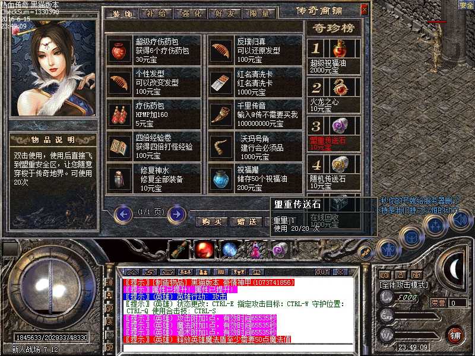Open the bag inventory round button
Image resolution: width=475 pixels, height=356 pixels.
click(411, 237)
